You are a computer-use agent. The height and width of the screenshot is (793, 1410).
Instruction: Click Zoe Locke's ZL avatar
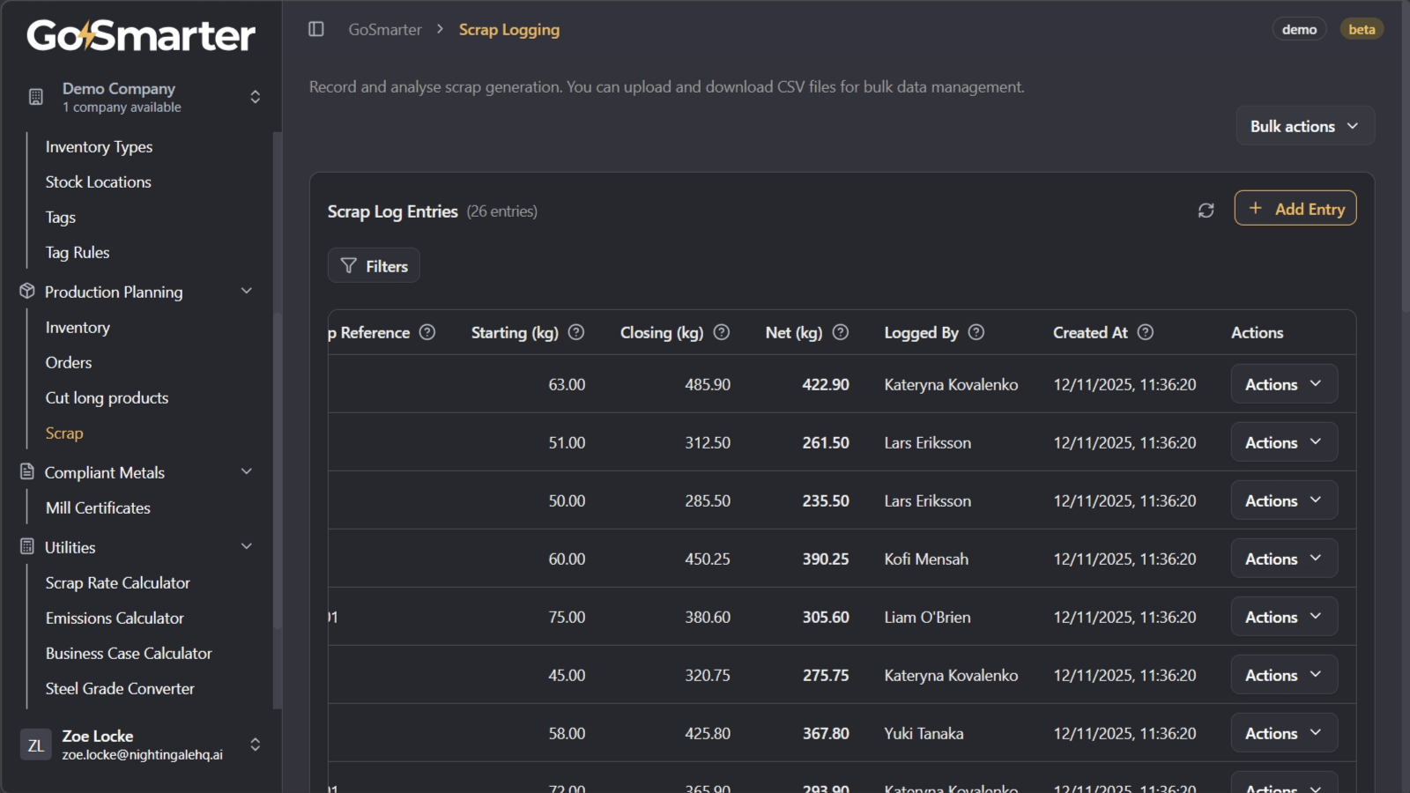click(x=36, y=745)
